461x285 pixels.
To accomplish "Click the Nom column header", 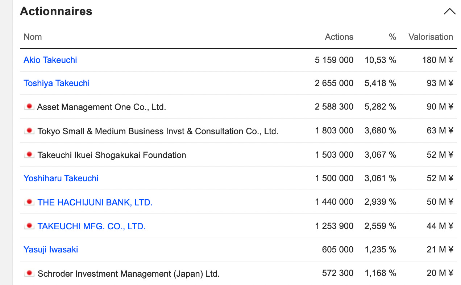I will tap(33, 37).
